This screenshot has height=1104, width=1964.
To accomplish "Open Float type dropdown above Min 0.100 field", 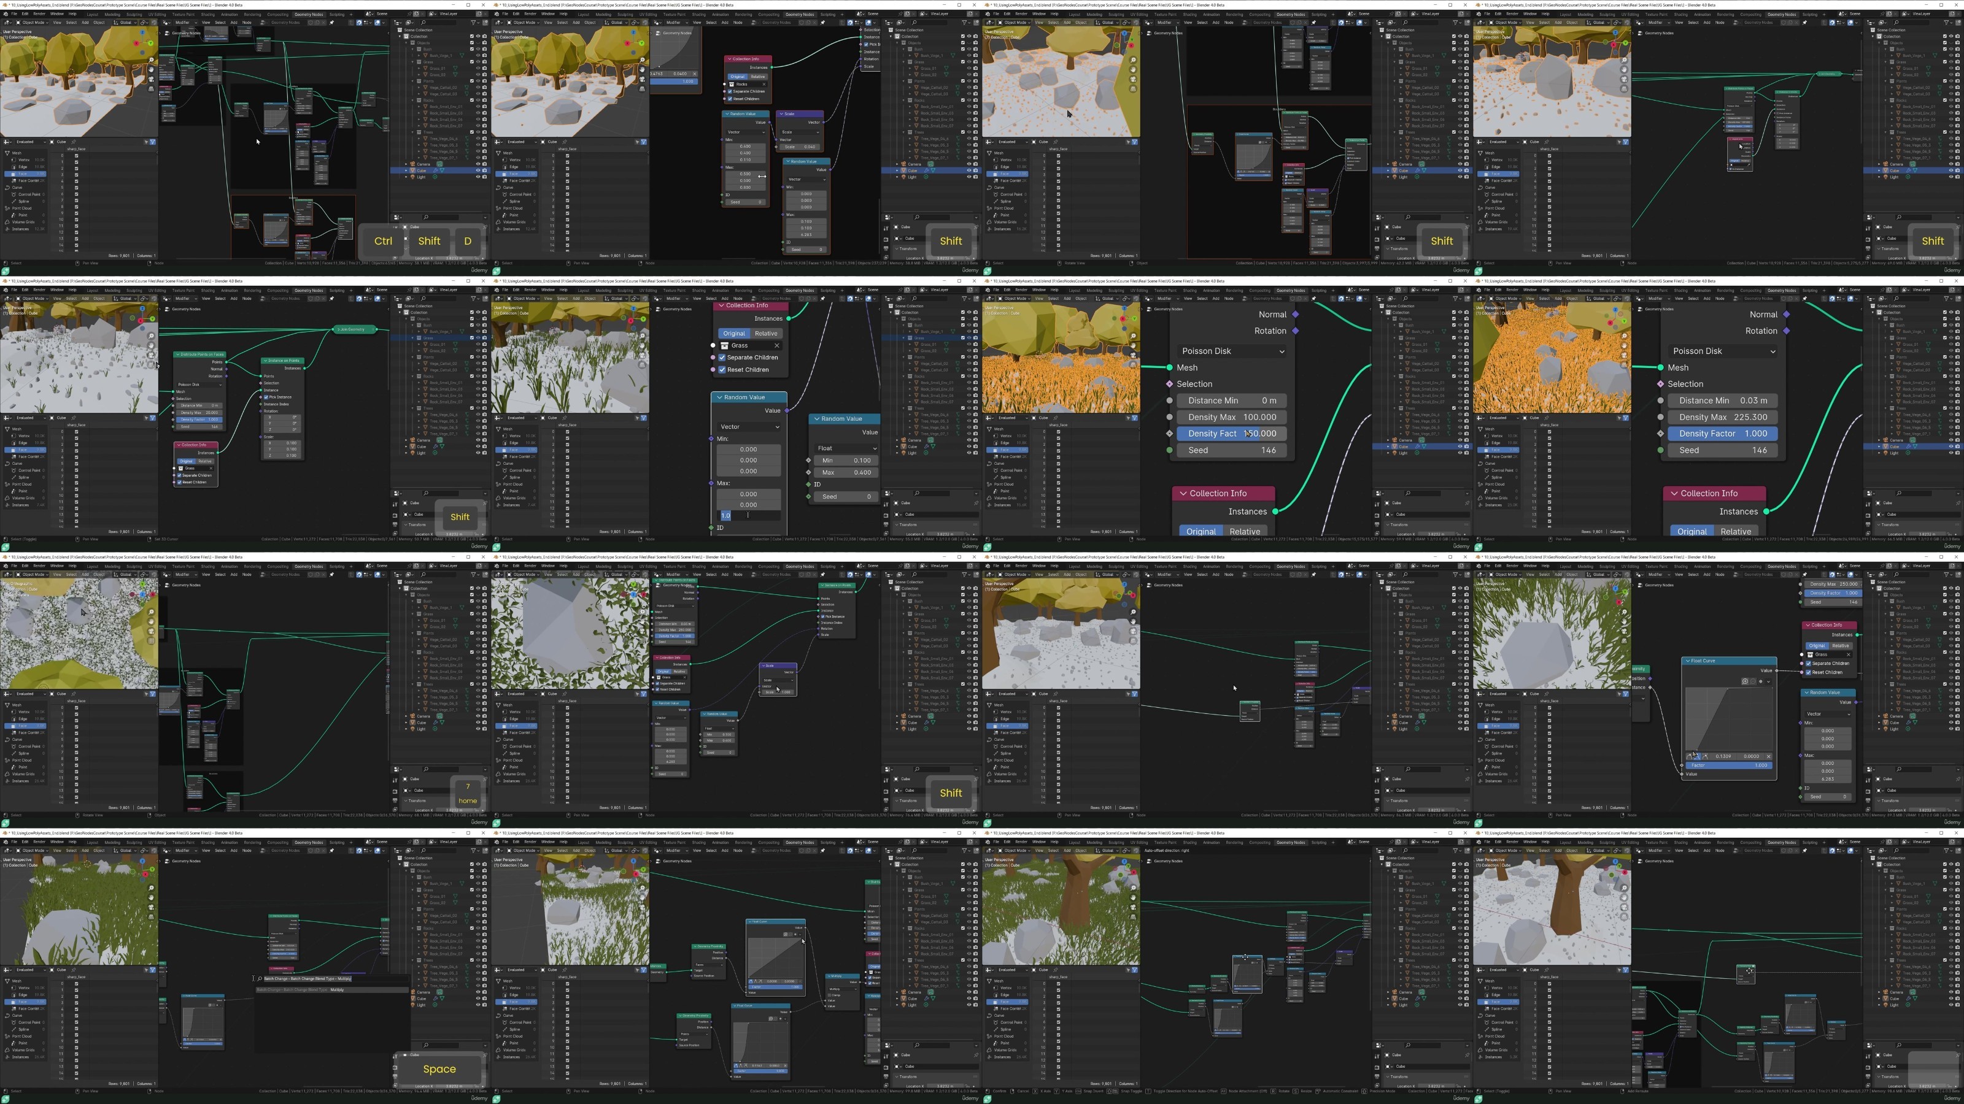I will [846, 448].
